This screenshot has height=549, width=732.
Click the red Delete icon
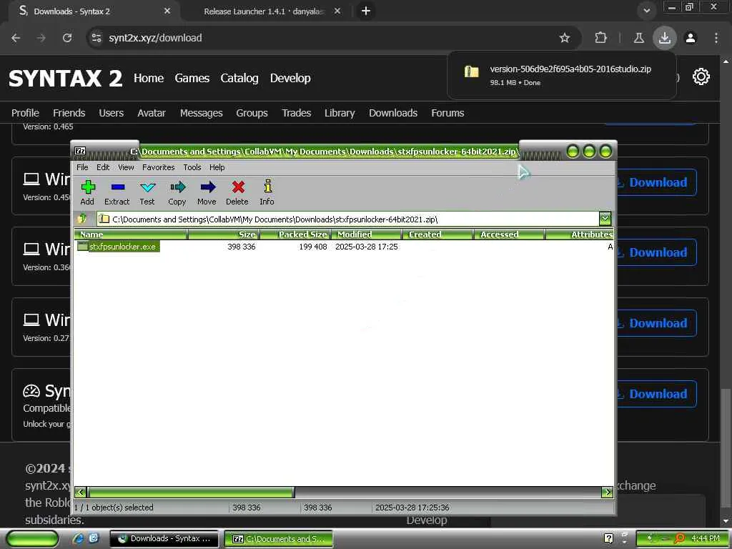[237, 193]
